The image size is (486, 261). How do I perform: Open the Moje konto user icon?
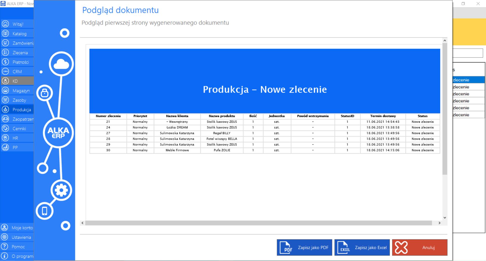pyautogui.click(x=5, y=228)
